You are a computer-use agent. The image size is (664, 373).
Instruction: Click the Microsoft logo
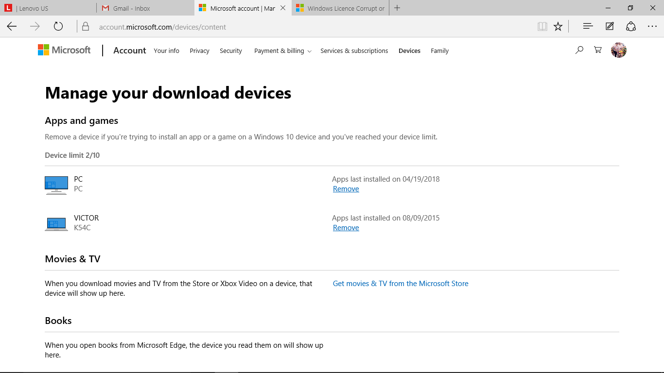(64, 50)
